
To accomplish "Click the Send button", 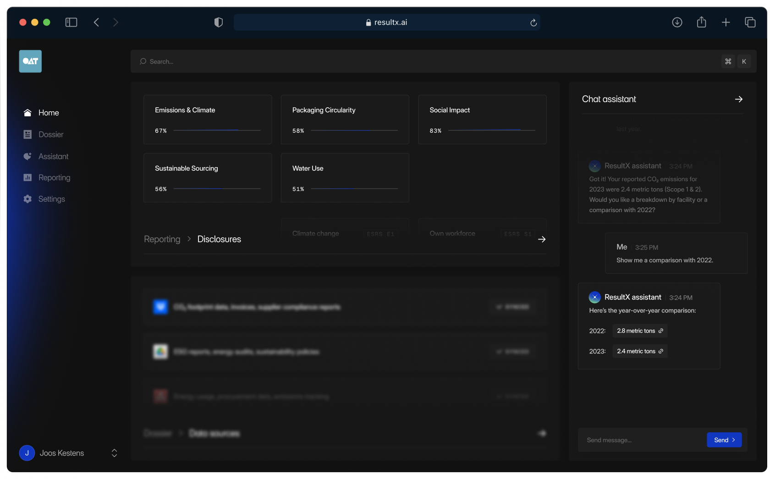I will (x=724, y=440).
